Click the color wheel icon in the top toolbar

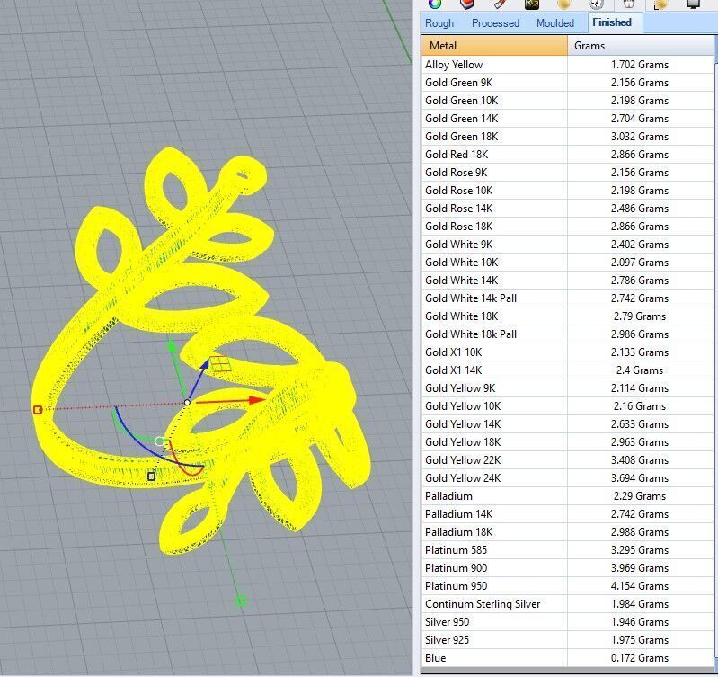click(x=435, y=4)
